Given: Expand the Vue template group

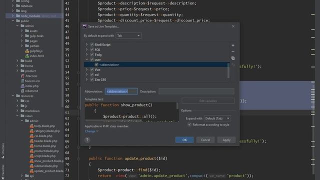Looking at the screenshot, I should pos(86,69).
